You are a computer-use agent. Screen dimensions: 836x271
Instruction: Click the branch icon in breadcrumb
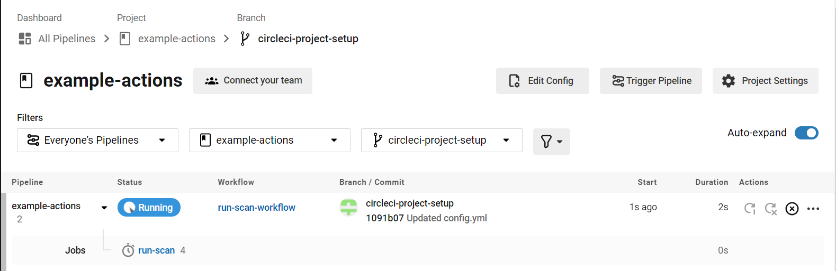click(x=245, y=39)
